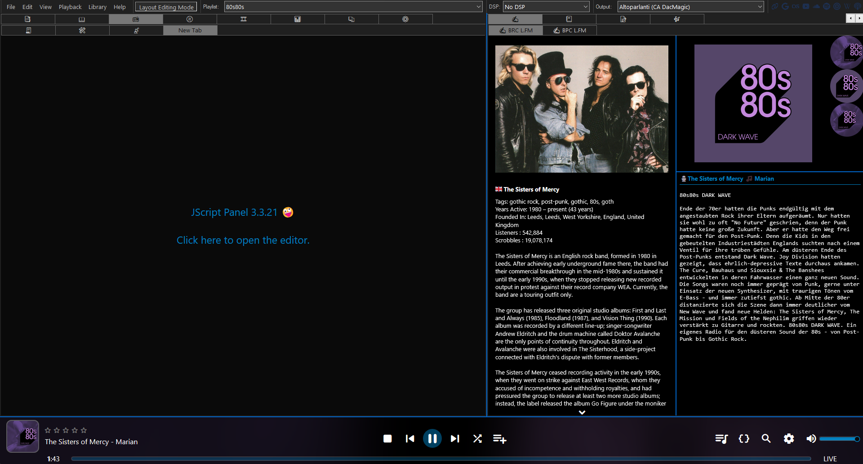Expand the Playlist dropdown showing 80s80s
The image size is (863, 464).
(x=353, y=7)
